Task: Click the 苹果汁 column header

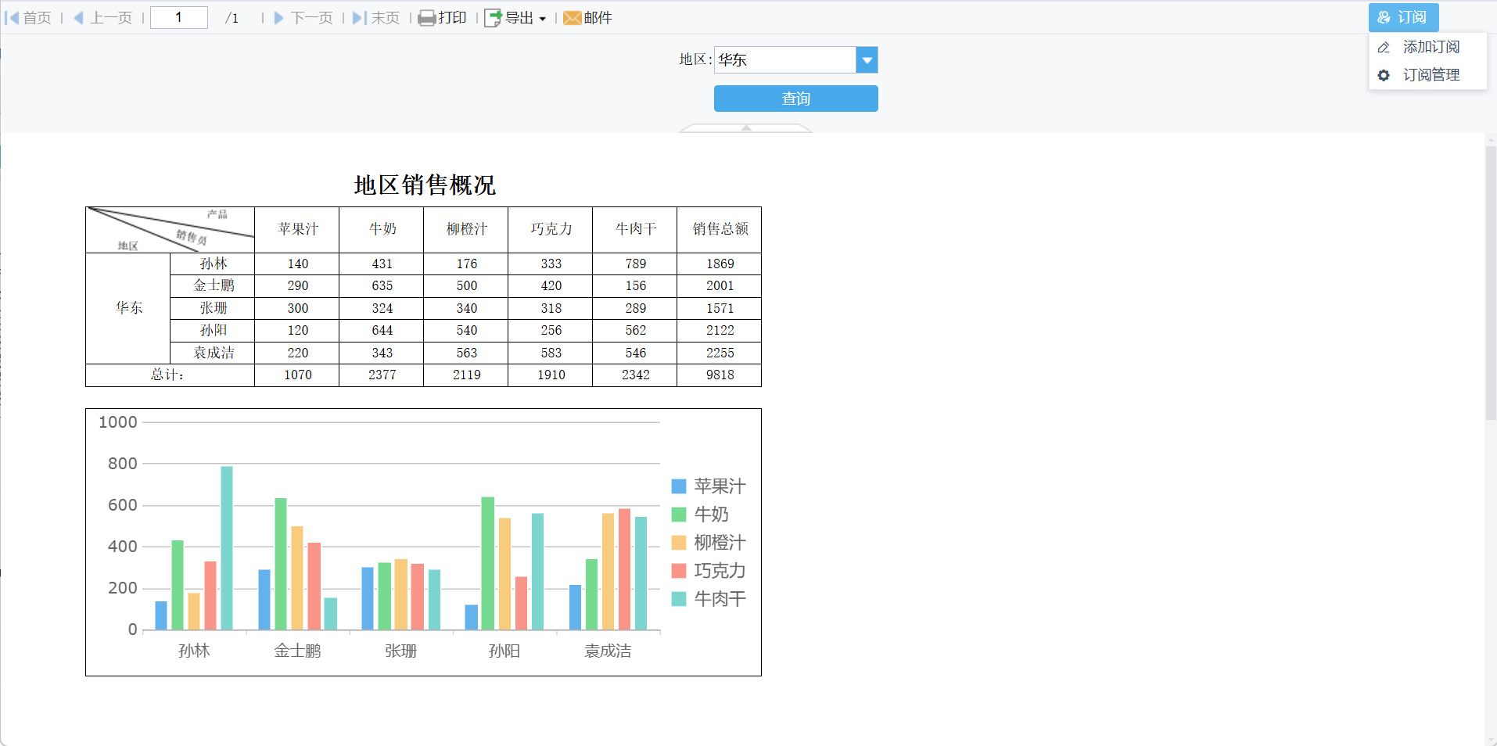Action: [x=297, y=229]
